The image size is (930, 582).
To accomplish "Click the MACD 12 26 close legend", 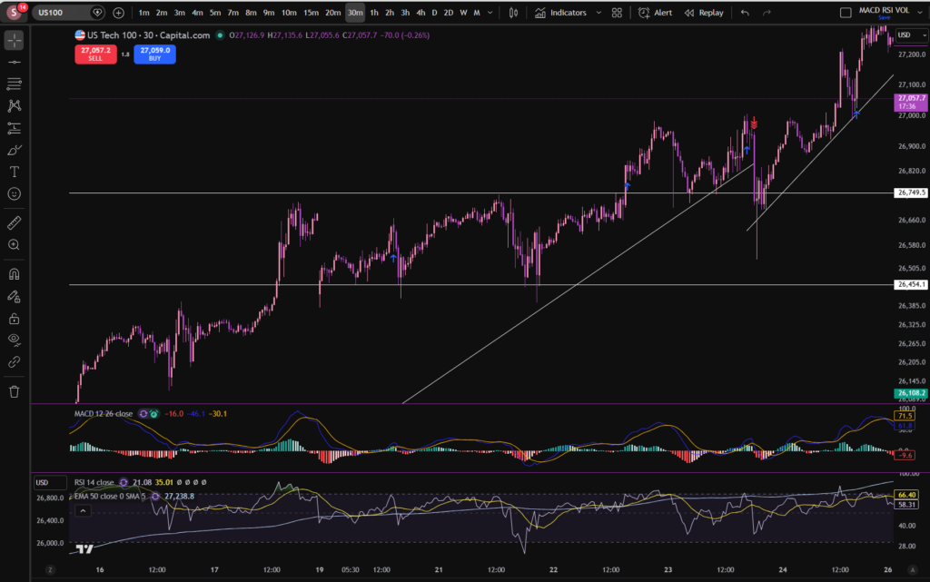I will pos(104,414).
